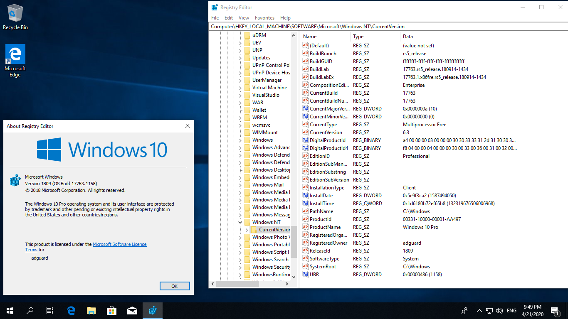Viewport: 568px width, 319px height.
Task: Open the volume tray icon
Action: pyautogui.click(x=499, y=310)
